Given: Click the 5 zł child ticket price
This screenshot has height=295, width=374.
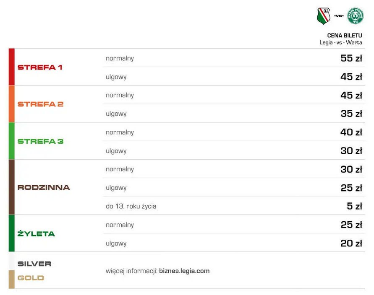Looking at the screenshot, I should (x=354, y=206).
